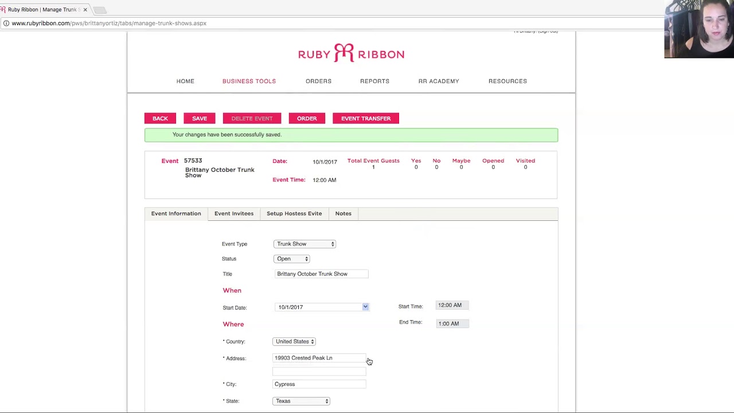The height and width of the screenshot is (413, 734).
Task: Click the success message banner text
Action: tap(227, 134)
